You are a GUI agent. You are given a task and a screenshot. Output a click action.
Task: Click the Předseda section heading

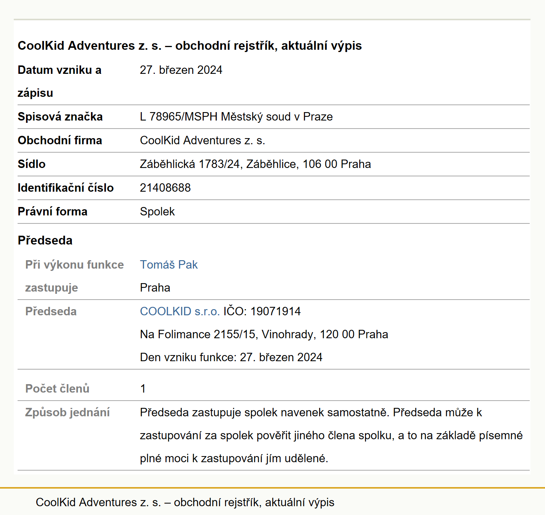(45, 240)
